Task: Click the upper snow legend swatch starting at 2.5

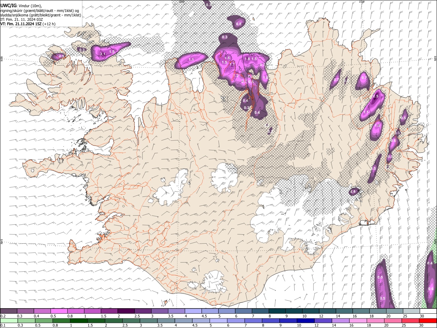Action: (x=143, y=311)
